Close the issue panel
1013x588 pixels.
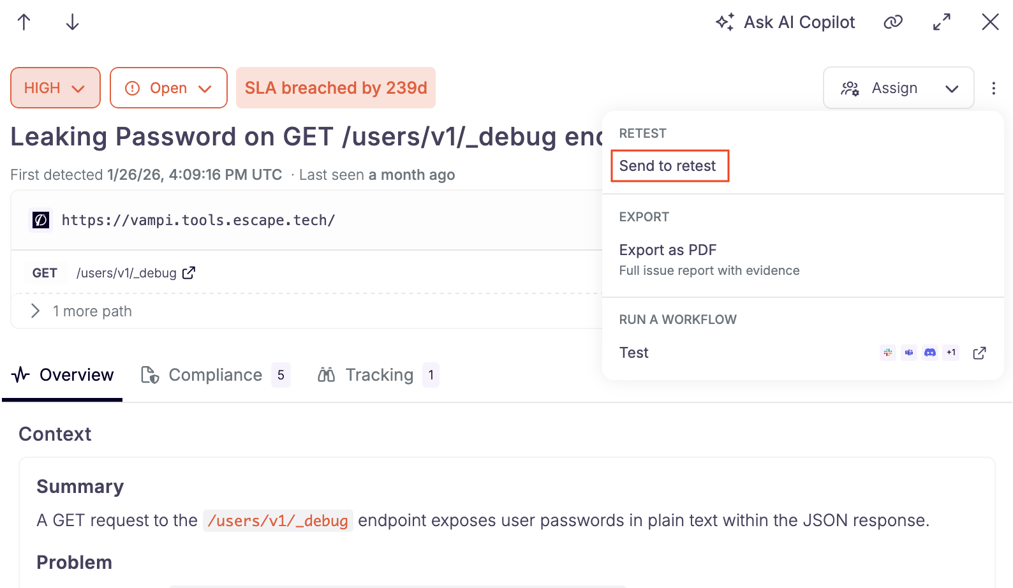[990, 22]
